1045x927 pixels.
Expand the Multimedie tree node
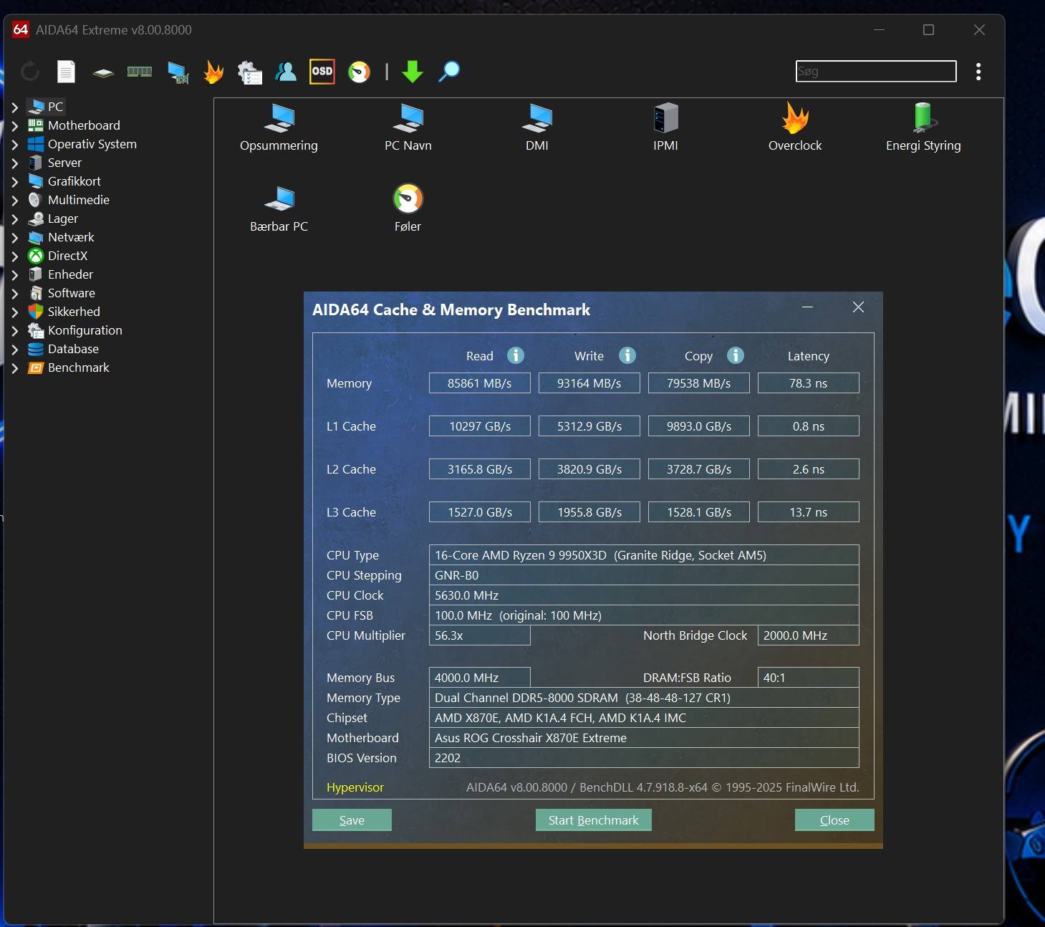(x=15, y=201)
